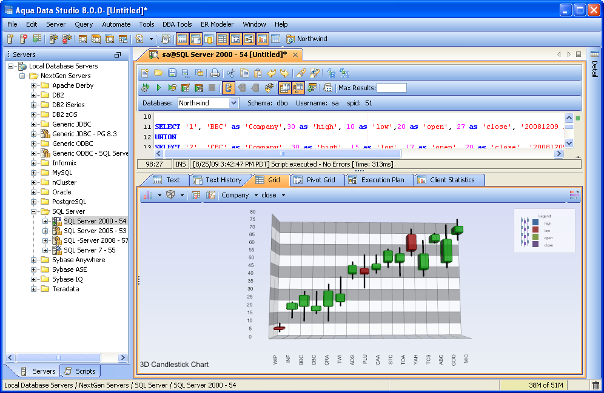The image size is (604, 393).
Task: Click the 3D cube chart icon
Action: (x=170, y=195)
